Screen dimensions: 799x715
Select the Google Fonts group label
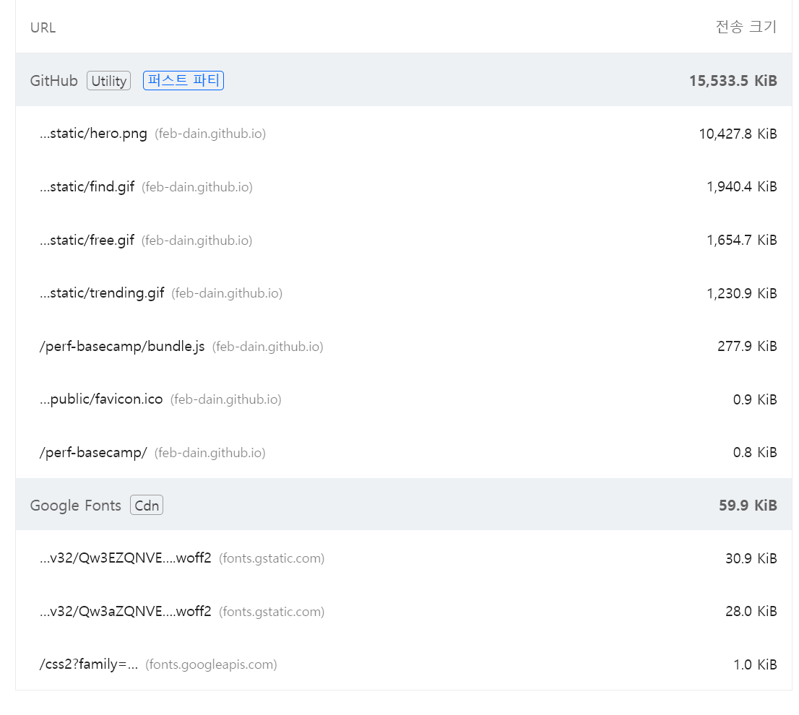point(75,505)
